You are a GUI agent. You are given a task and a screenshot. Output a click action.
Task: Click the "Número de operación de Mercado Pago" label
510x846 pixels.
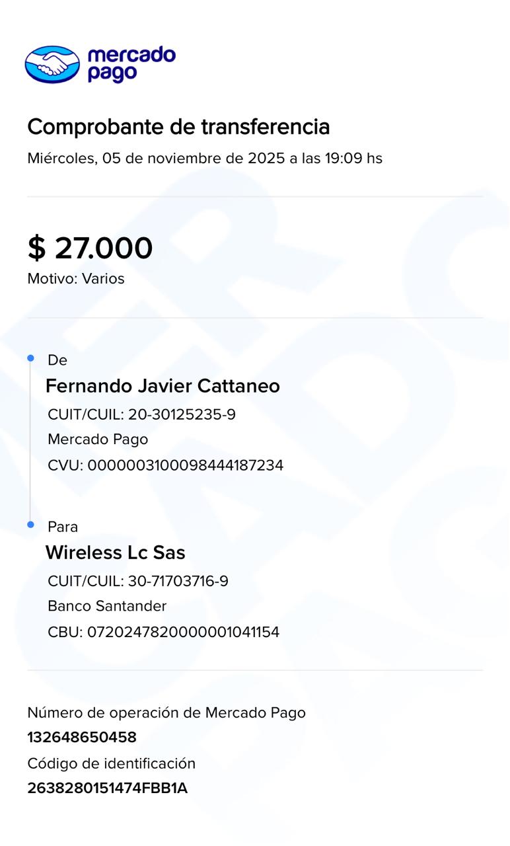click(x=166, y=712)
